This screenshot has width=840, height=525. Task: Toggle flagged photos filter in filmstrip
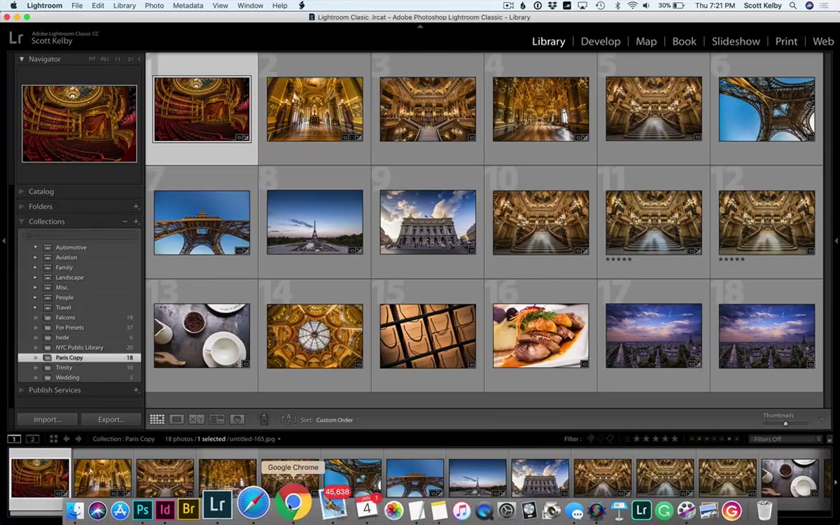coord(591,439)
